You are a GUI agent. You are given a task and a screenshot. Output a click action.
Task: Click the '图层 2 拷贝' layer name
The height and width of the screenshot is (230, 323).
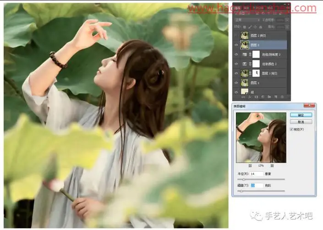click(x=258, y=35)
